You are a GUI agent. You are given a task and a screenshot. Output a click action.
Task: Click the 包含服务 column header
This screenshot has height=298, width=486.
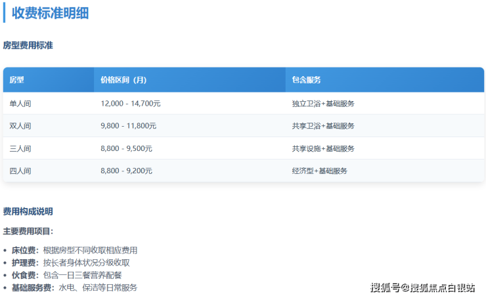point(307,80)
